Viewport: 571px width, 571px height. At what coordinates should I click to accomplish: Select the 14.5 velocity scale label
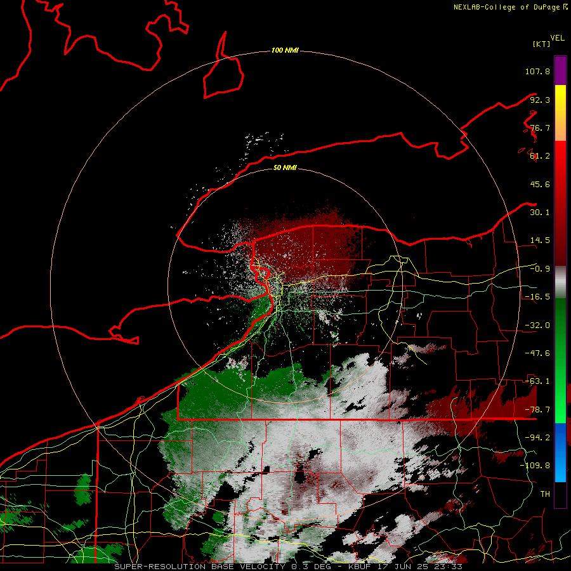click(540, 240)
